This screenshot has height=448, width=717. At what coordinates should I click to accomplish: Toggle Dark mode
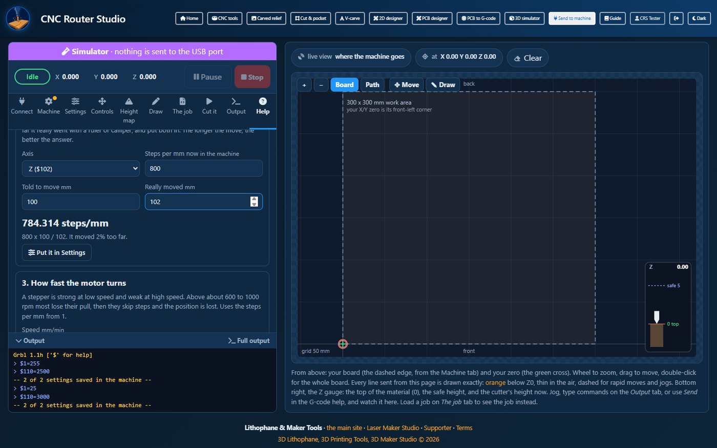pyautogui.click(x=699, y=18)
